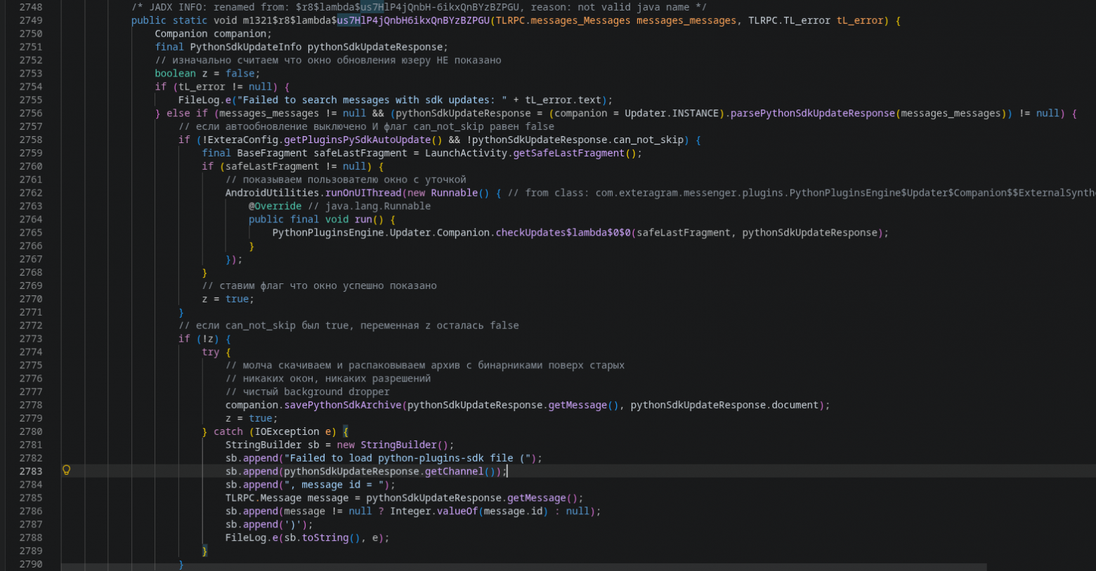The image size is (1096, 571).
Task: Select line number 2783 in the gutter
Action: (31, 471)
